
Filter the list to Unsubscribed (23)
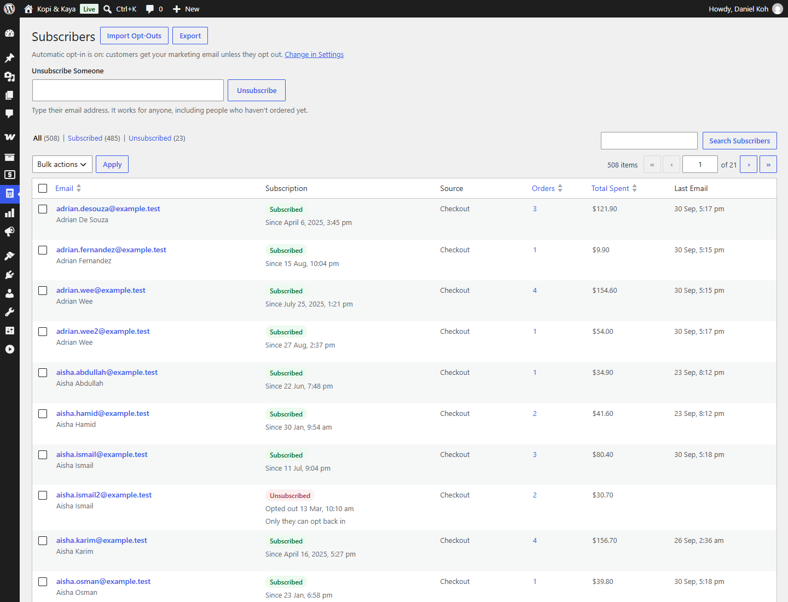[x=157, y=138]
